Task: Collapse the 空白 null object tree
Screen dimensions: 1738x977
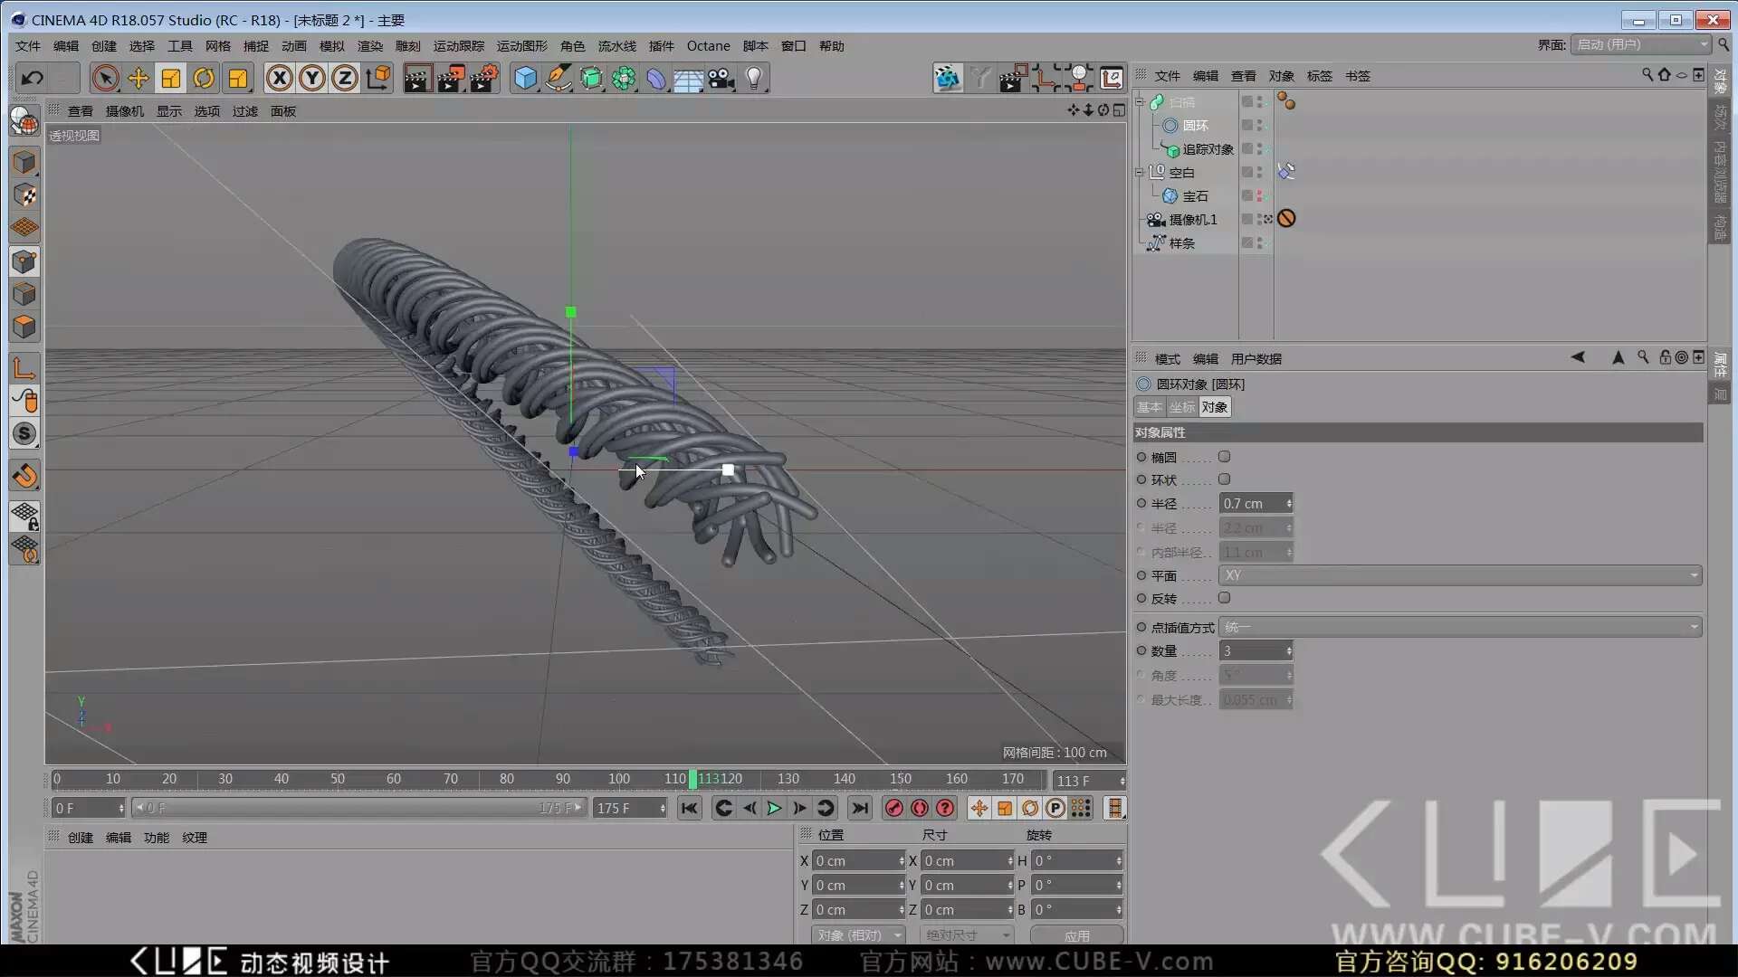Action: tap(1140, 172)
